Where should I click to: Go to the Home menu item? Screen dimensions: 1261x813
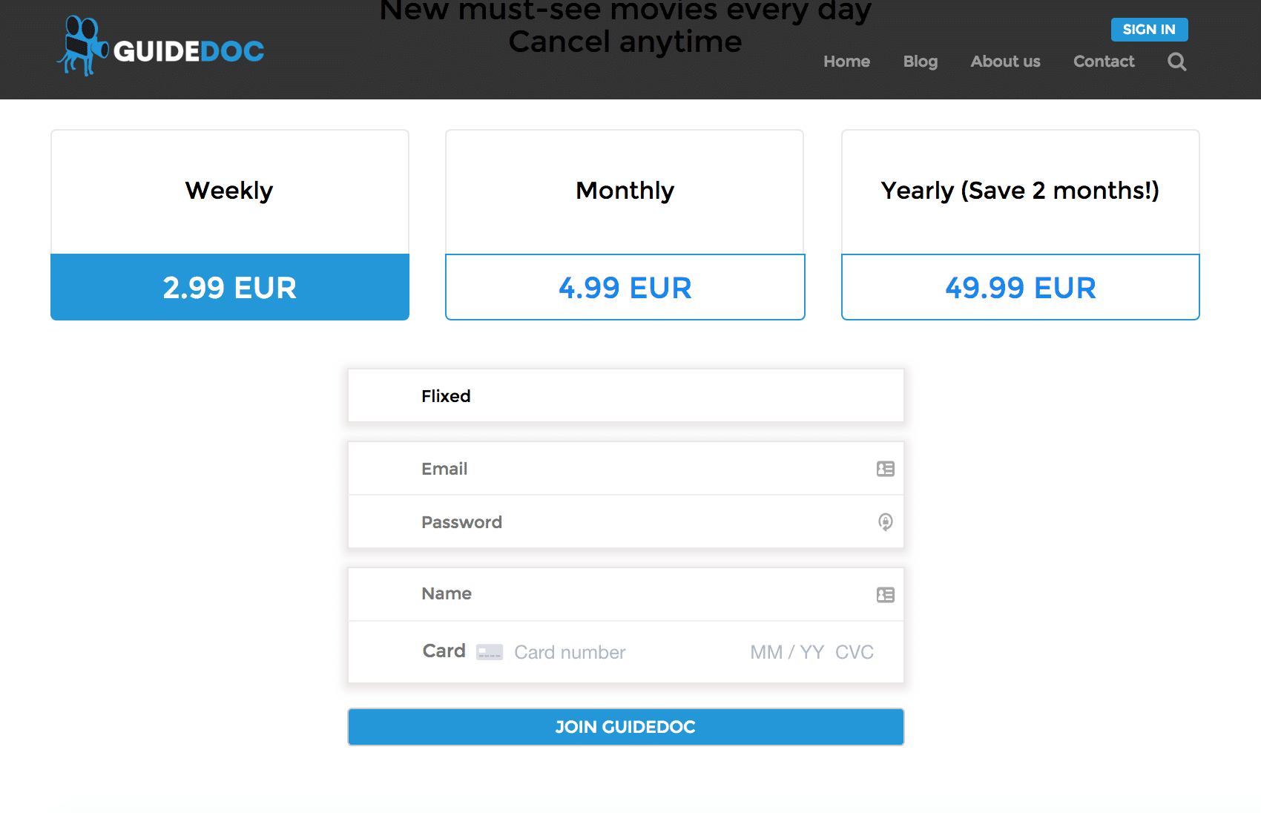(x=846, y=62)
